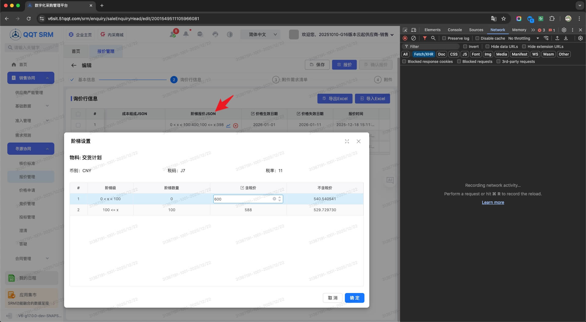Viewport: 586px width, 322px height.
Task: Expand the 阶梯设置 dialog to fullscreen
Action: pos(347,141)
